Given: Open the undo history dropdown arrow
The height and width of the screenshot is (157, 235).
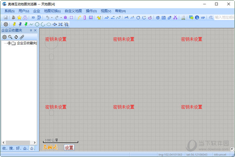Looking at the screenshot, I should pos(52,18).
